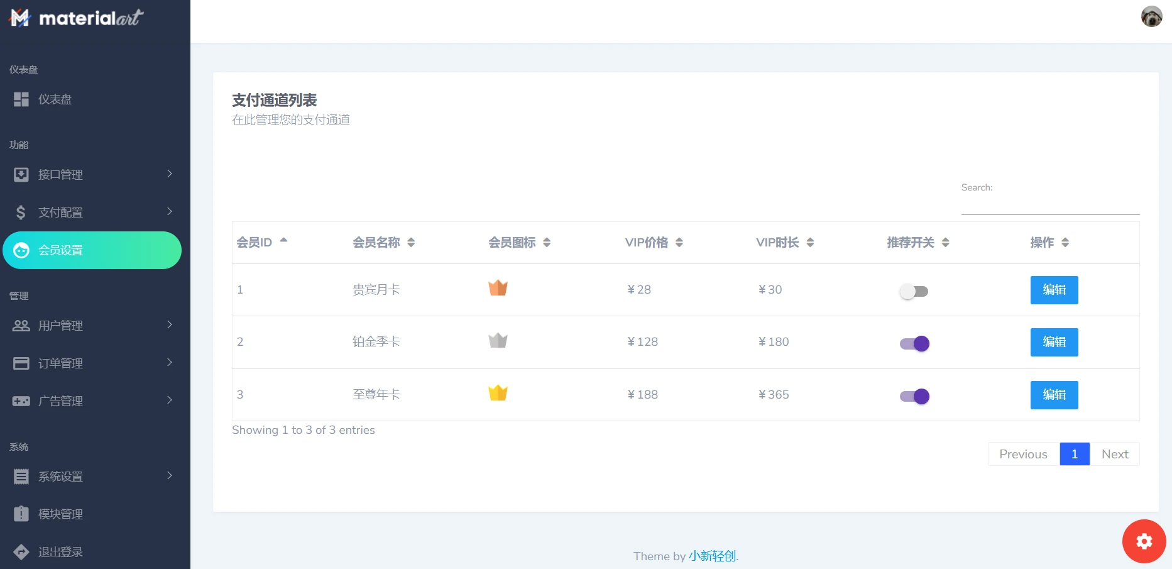This screenshot has height=569, width=1172.
Task: Expand the 用户管理 submenu chevron
Action: coord(169,325)
